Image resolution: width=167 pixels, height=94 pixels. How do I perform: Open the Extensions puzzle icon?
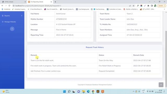pos(148,6)
